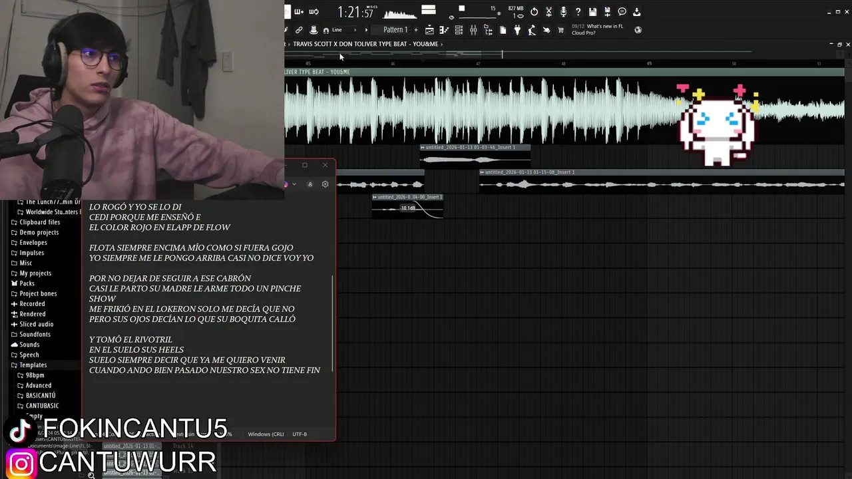Screen dimensions: 852x479
Task: Select the Sliced audio browser item
Action: 36,325
